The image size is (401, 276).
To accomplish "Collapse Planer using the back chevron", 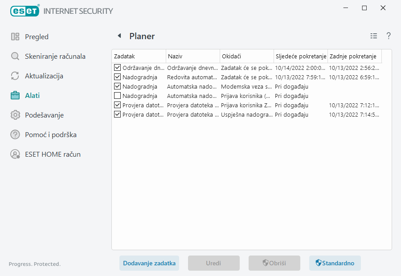I will coord(119,36).
